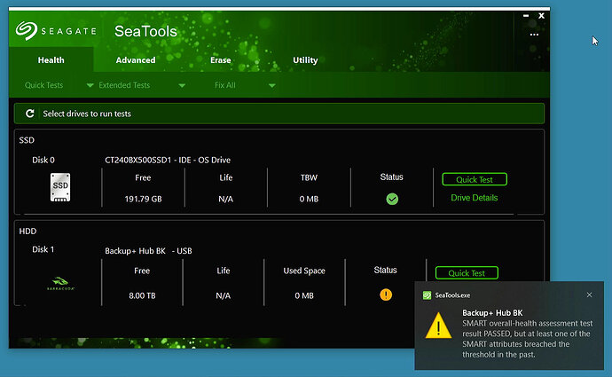Viewport: 612px width, 377px height.
Task: Click the yellow warning triangle in the notification
Action: tap(438, 327)
